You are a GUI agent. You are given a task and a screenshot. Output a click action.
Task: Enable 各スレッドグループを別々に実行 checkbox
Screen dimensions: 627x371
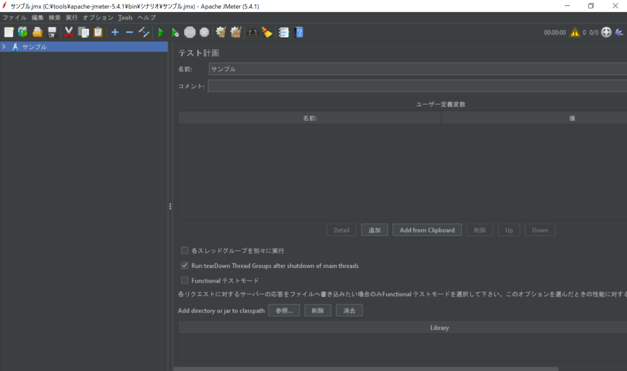click(184, 250)
